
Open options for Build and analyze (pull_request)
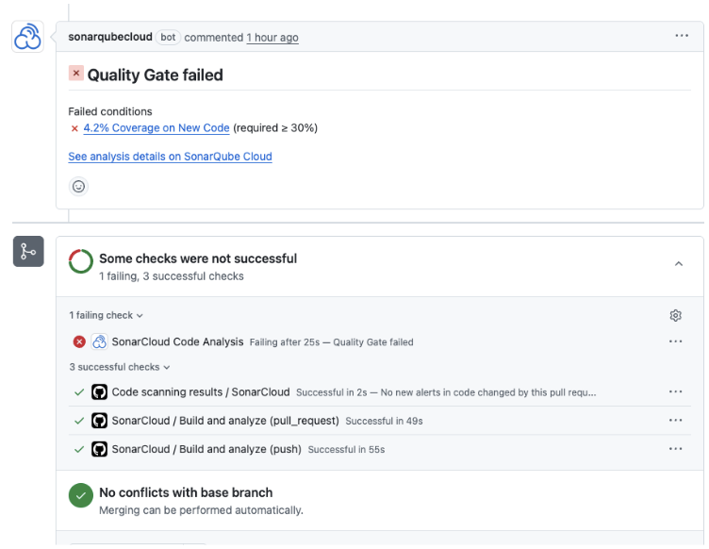675,420
